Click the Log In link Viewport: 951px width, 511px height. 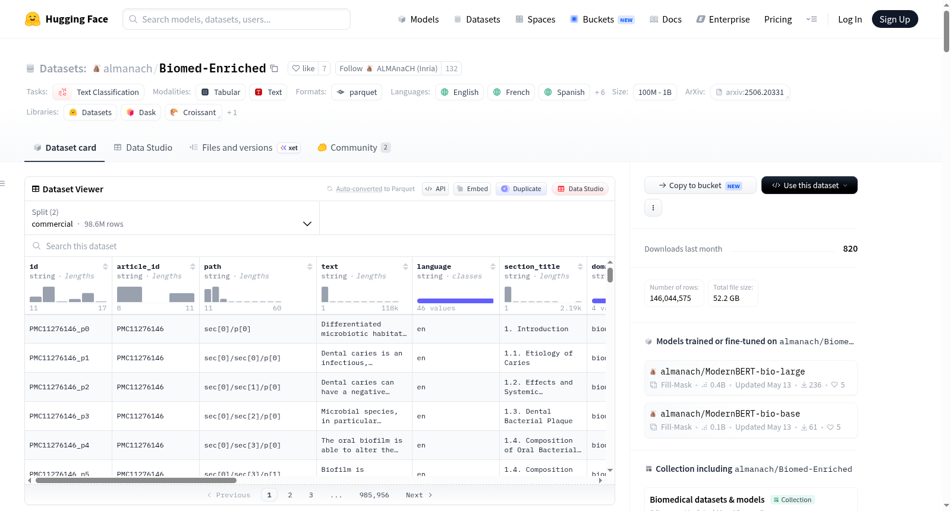850,19
